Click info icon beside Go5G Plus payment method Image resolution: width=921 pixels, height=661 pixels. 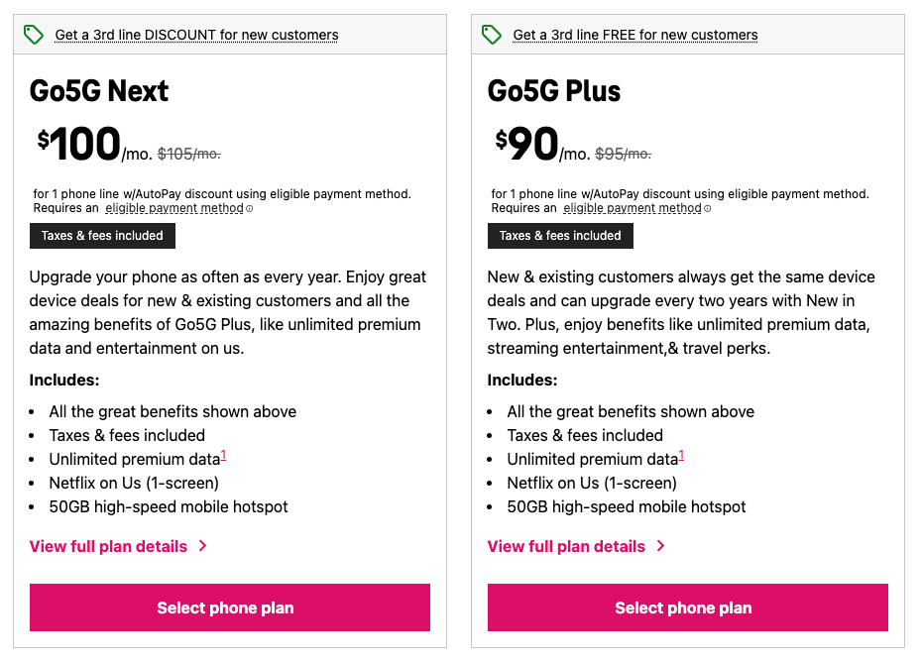coord(708,209)
